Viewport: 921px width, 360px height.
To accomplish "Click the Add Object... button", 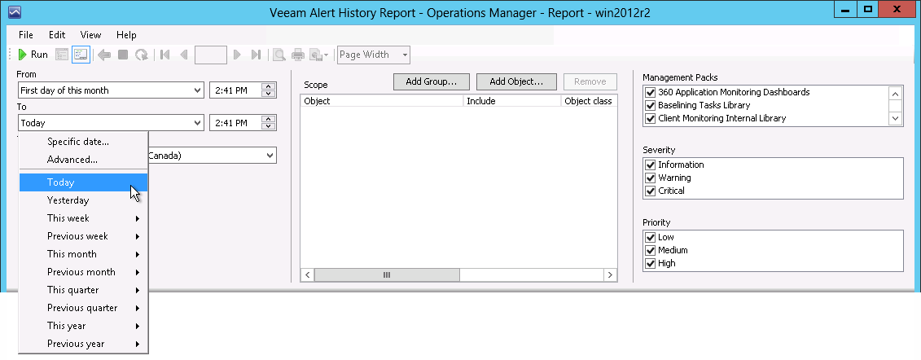I will (x=516, y=81).
